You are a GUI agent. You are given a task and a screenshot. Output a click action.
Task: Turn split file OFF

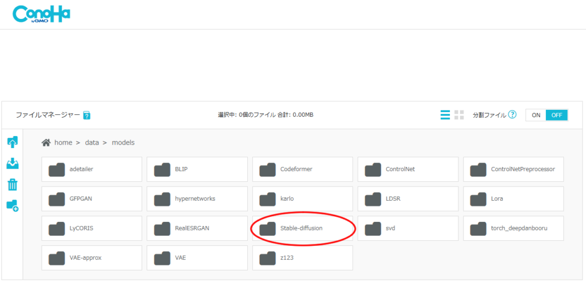[x=556, y=115]
